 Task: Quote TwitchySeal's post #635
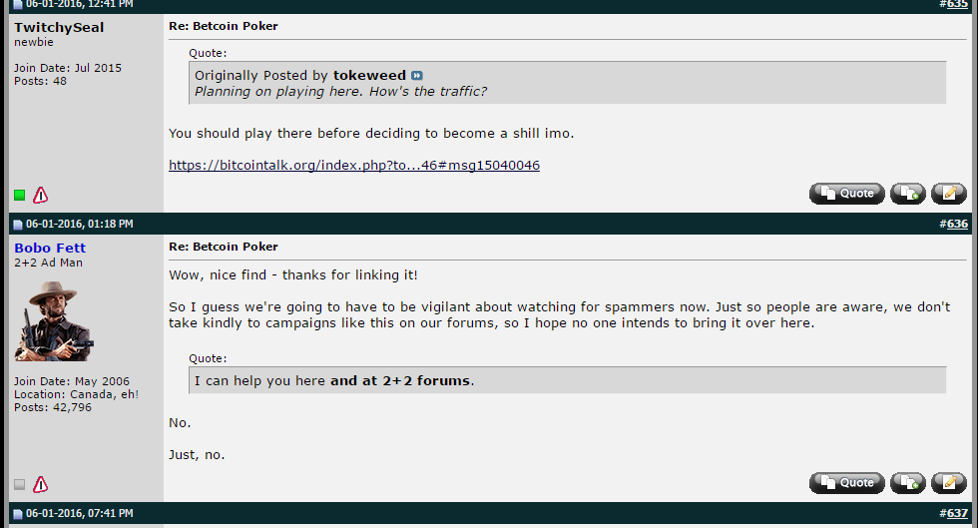tap(846, 194)
